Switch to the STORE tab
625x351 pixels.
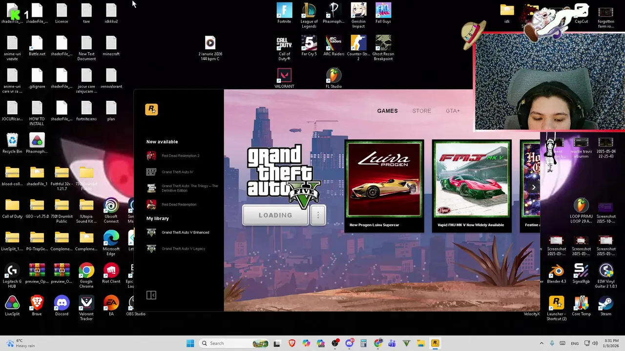[421, 111]
